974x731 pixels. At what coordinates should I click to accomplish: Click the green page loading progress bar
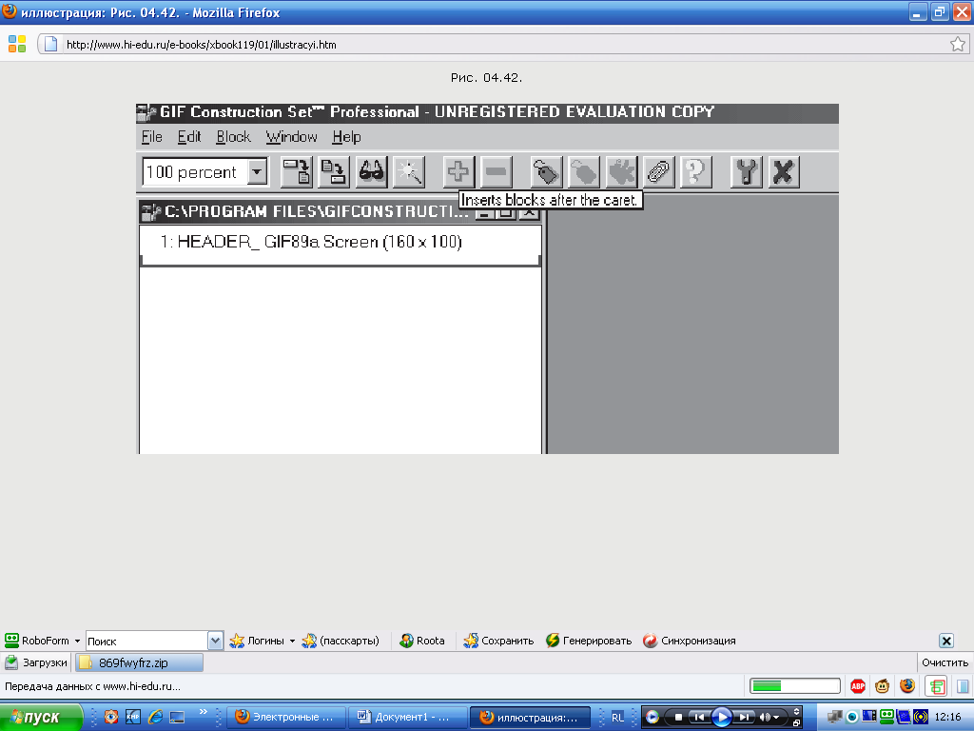(794, 686)
